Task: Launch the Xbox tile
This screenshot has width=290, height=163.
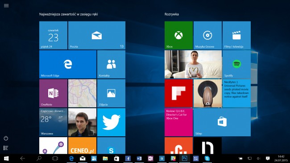Action: [178, 35]
